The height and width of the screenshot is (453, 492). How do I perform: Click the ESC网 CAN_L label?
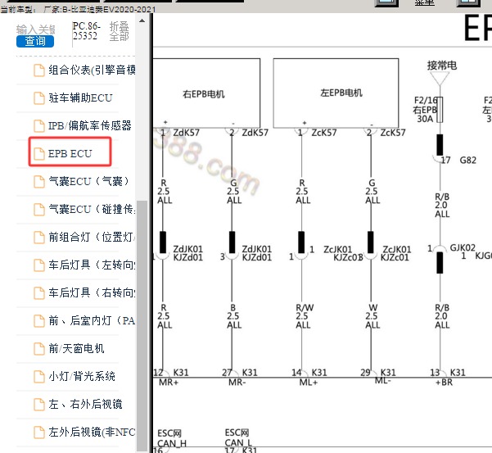pyautogui.click(x=238, y=437)
